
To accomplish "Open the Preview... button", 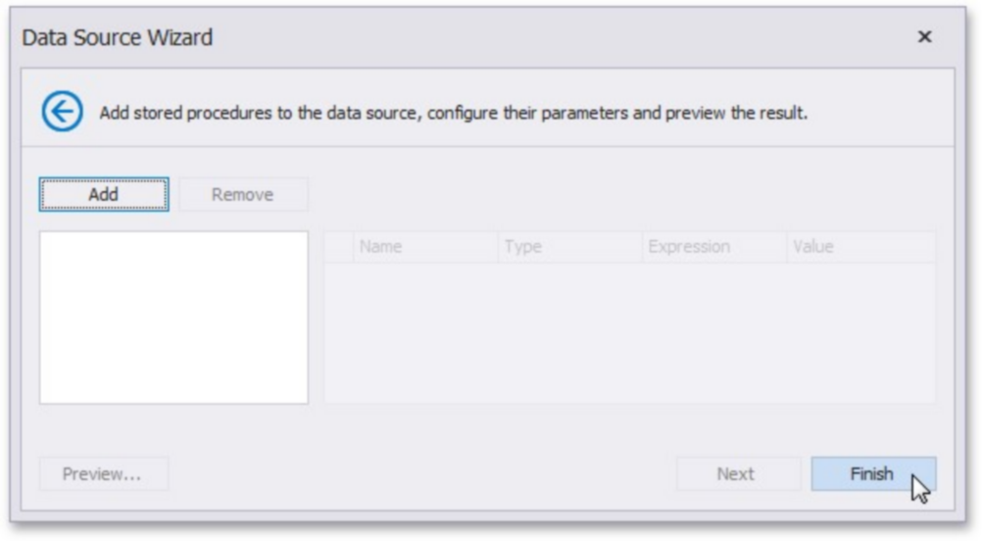I will (103, 474).
